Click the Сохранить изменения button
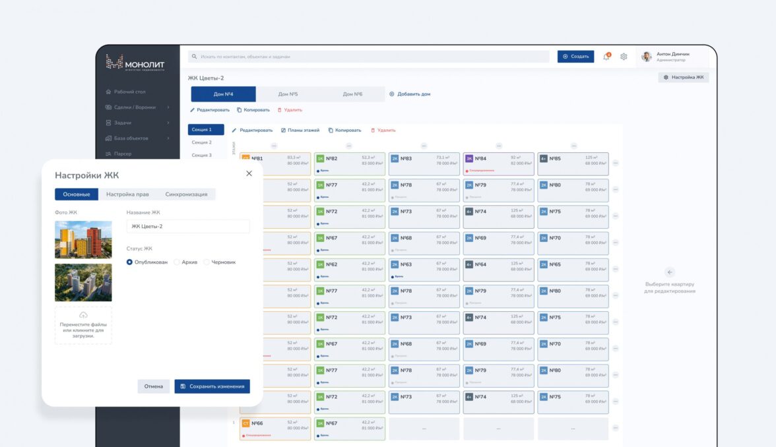Viewport: 776px width, 447px height. coord(212,386)
